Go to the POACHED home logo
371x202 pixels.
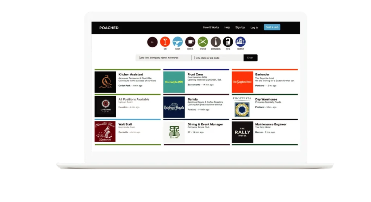click(x=109, y=28)
